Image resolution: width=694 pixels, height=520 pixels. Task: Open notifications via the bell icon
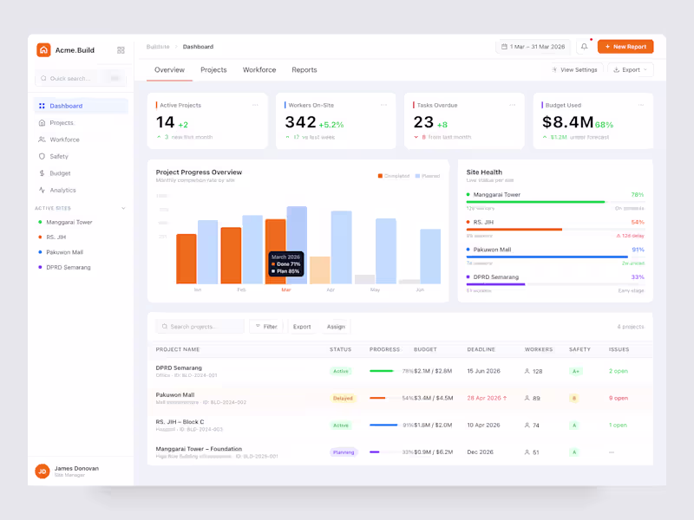point(583,47)
